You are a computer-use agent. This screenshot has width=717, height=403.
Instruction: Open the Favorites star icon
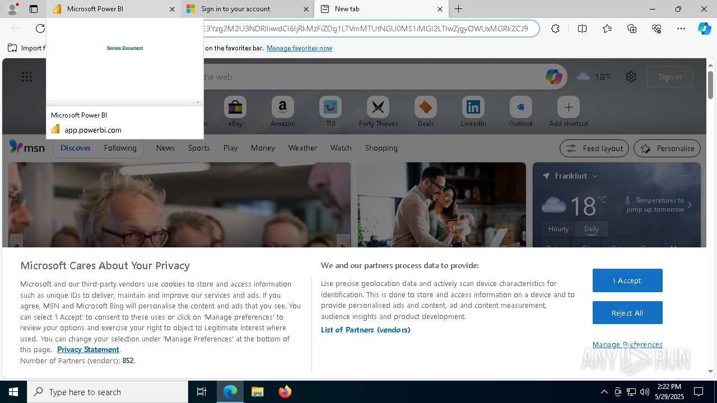[607, 29]
